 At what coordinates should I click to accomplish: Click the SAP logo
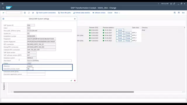point(9,8)
